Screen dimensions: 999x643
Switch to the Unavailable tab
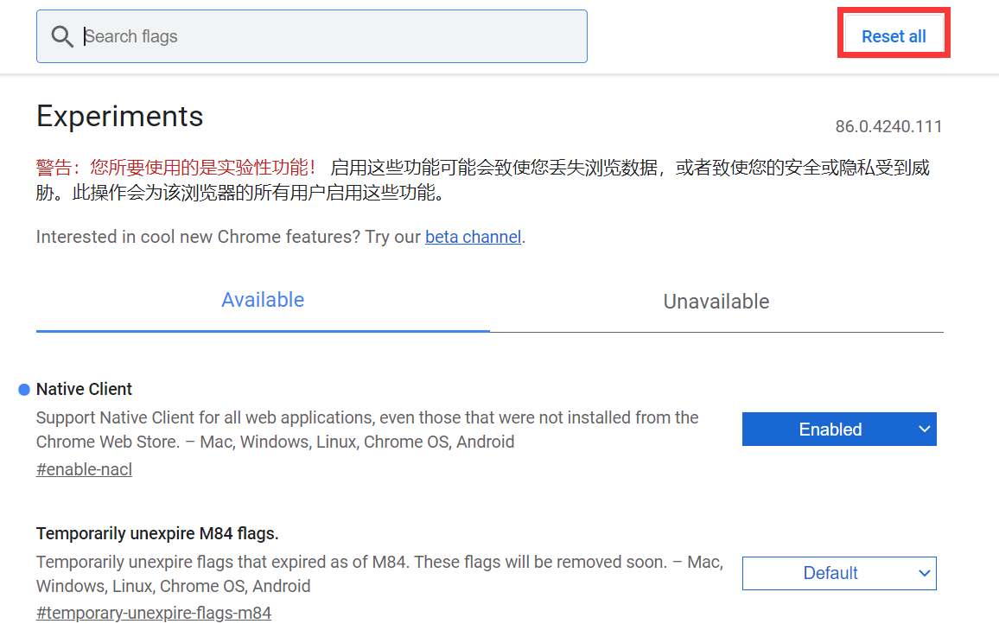[716, 302]
